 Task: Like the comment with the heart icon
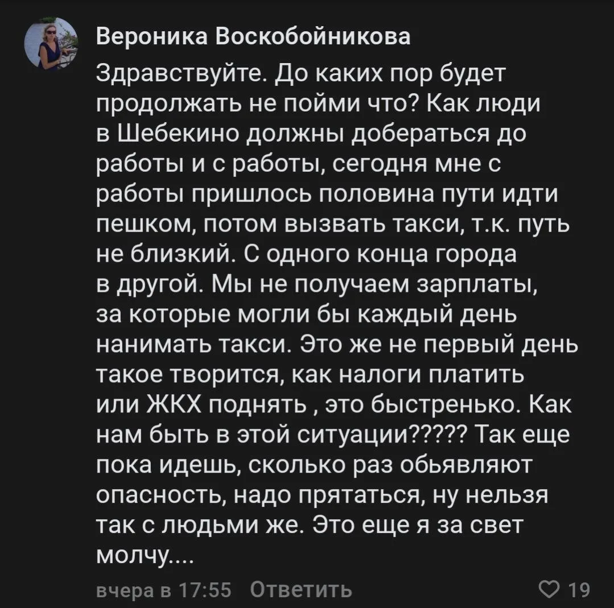[549, 589]
